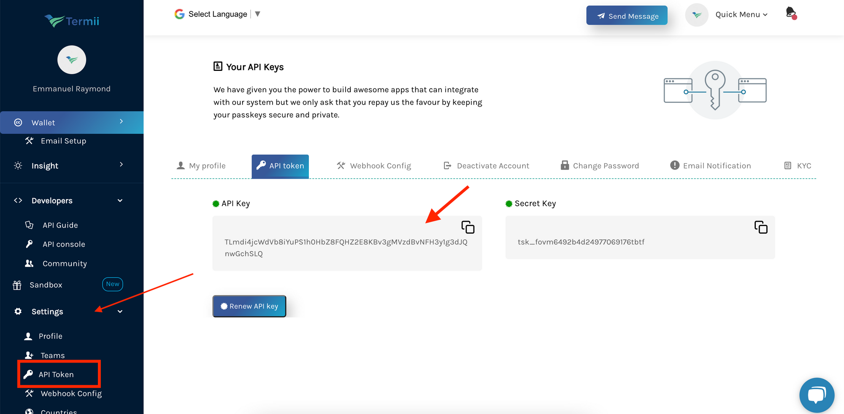This screenshot has height=414, width=844.
Task: Copy the API Key using the copy icon
Action: pos(468,227)
